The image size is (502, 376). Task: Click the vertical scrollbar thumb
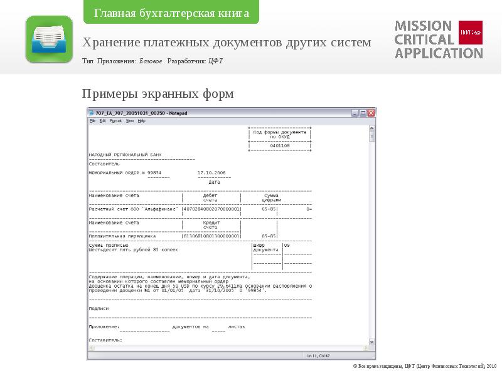372,138
